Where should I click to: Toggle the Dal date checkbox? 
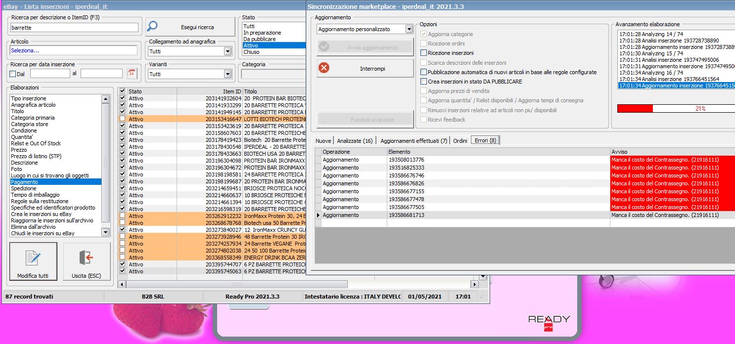(13, 74)
